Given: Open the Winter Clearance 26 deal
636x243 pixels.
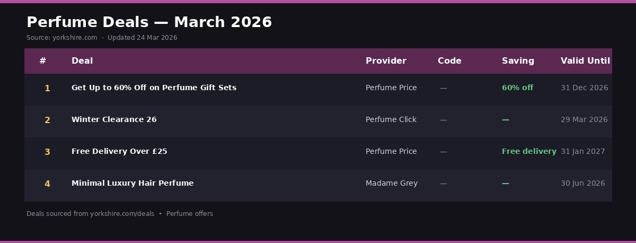Looking at the screenshot, I should coord(114,120).
